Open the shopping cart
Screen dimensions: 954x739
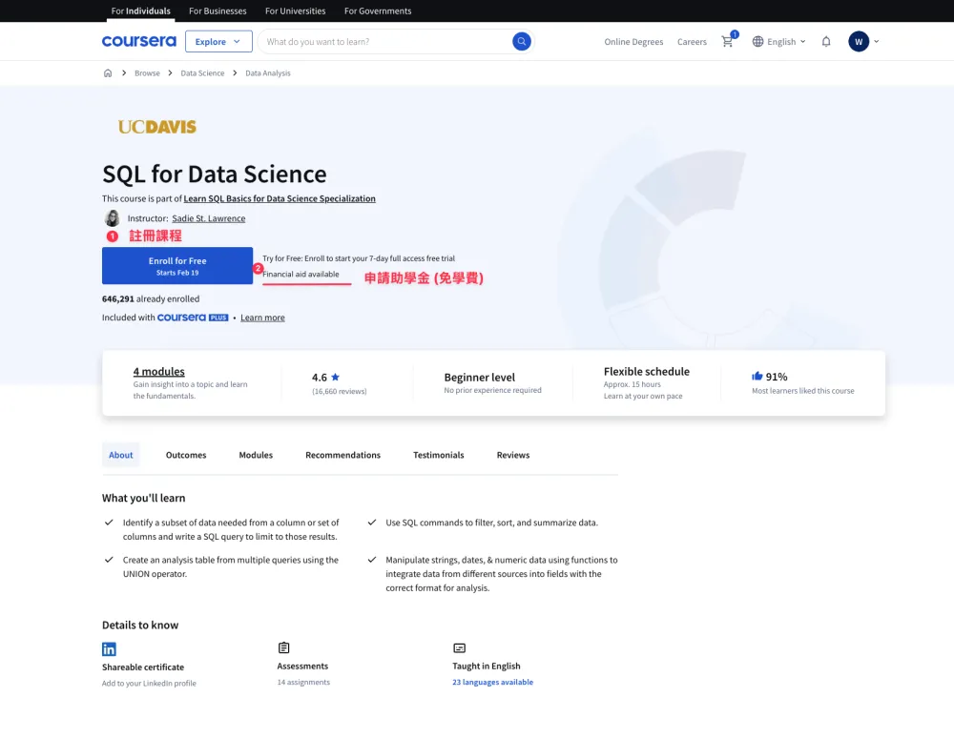(x=727, y=42)
